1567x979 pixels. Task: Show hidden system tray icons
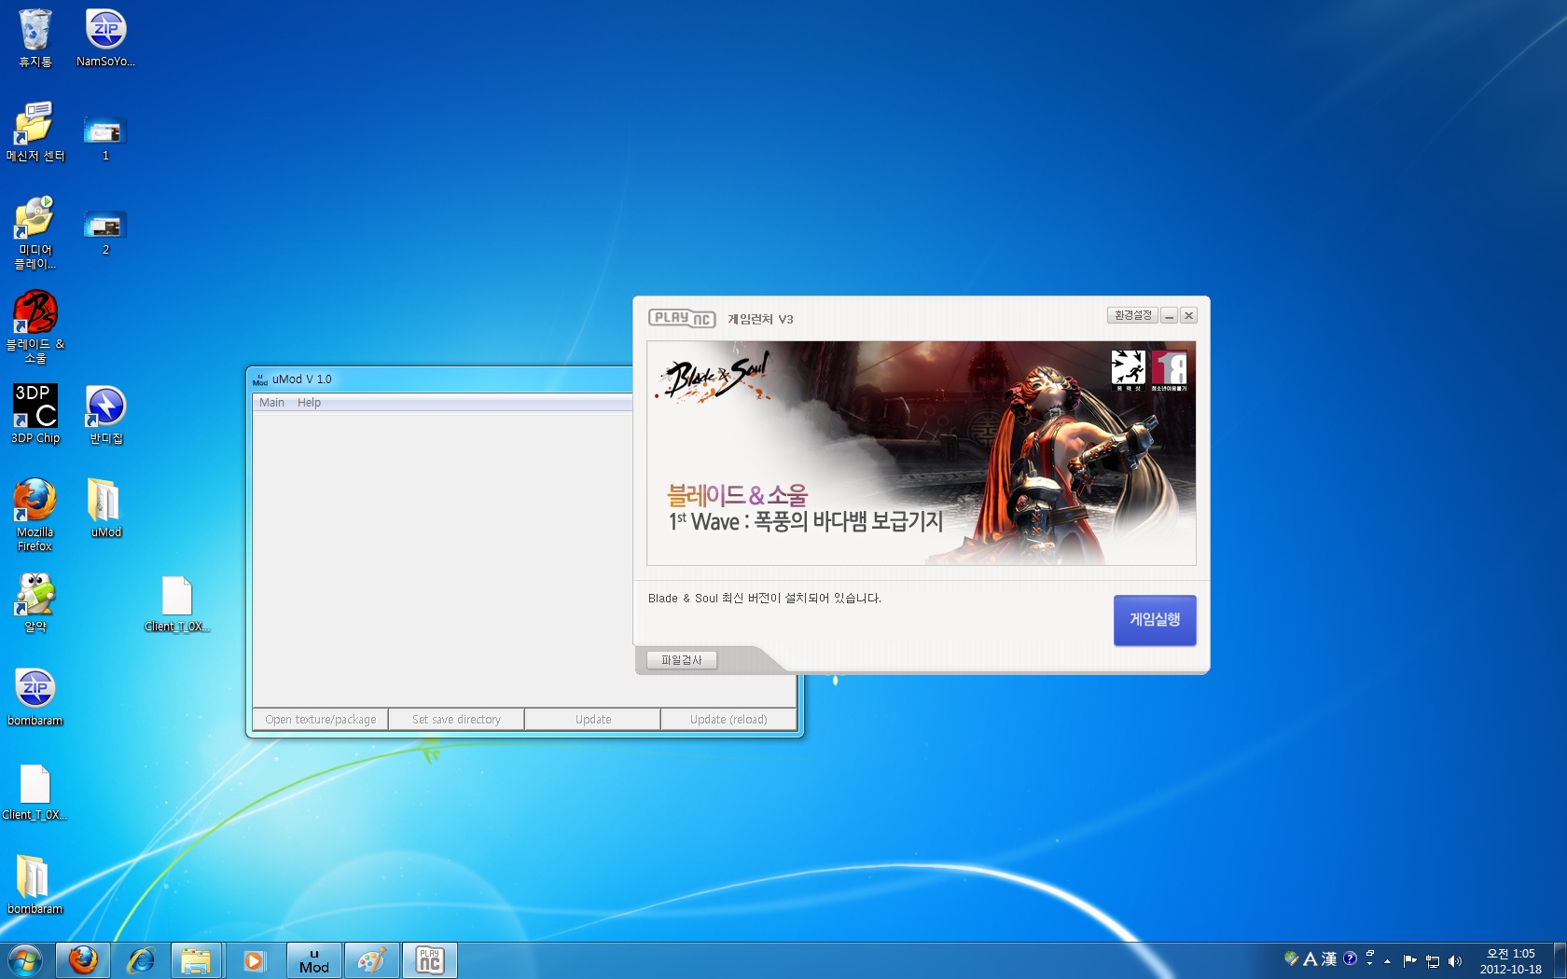[x=1387, y=960]
